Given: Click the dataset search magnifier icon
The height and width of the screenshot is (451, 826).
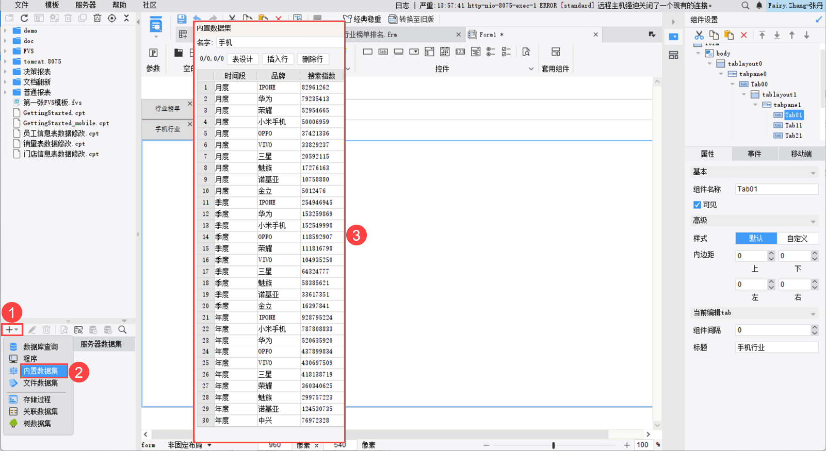Looking at the screenshot, I should (122, 330).
